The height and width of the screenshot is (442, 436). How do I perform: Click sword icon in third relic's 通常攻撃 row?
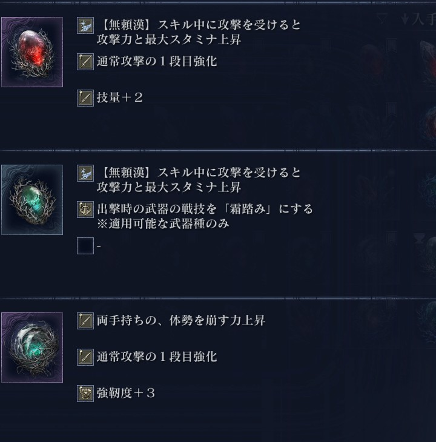pyautogui.click(x=85, y=357)
